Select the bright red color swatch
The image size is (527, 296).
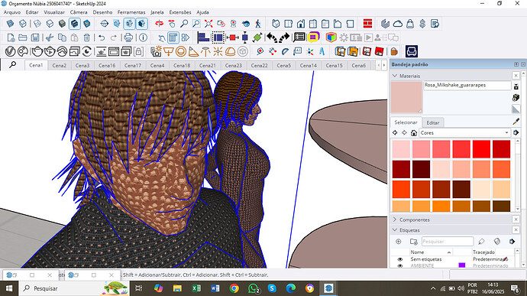pyautogui.click(x=481, y=149)
